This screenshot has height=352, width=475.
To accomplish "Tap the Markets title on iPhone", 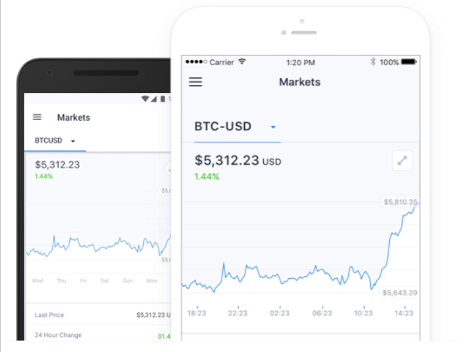I will 300,82.
